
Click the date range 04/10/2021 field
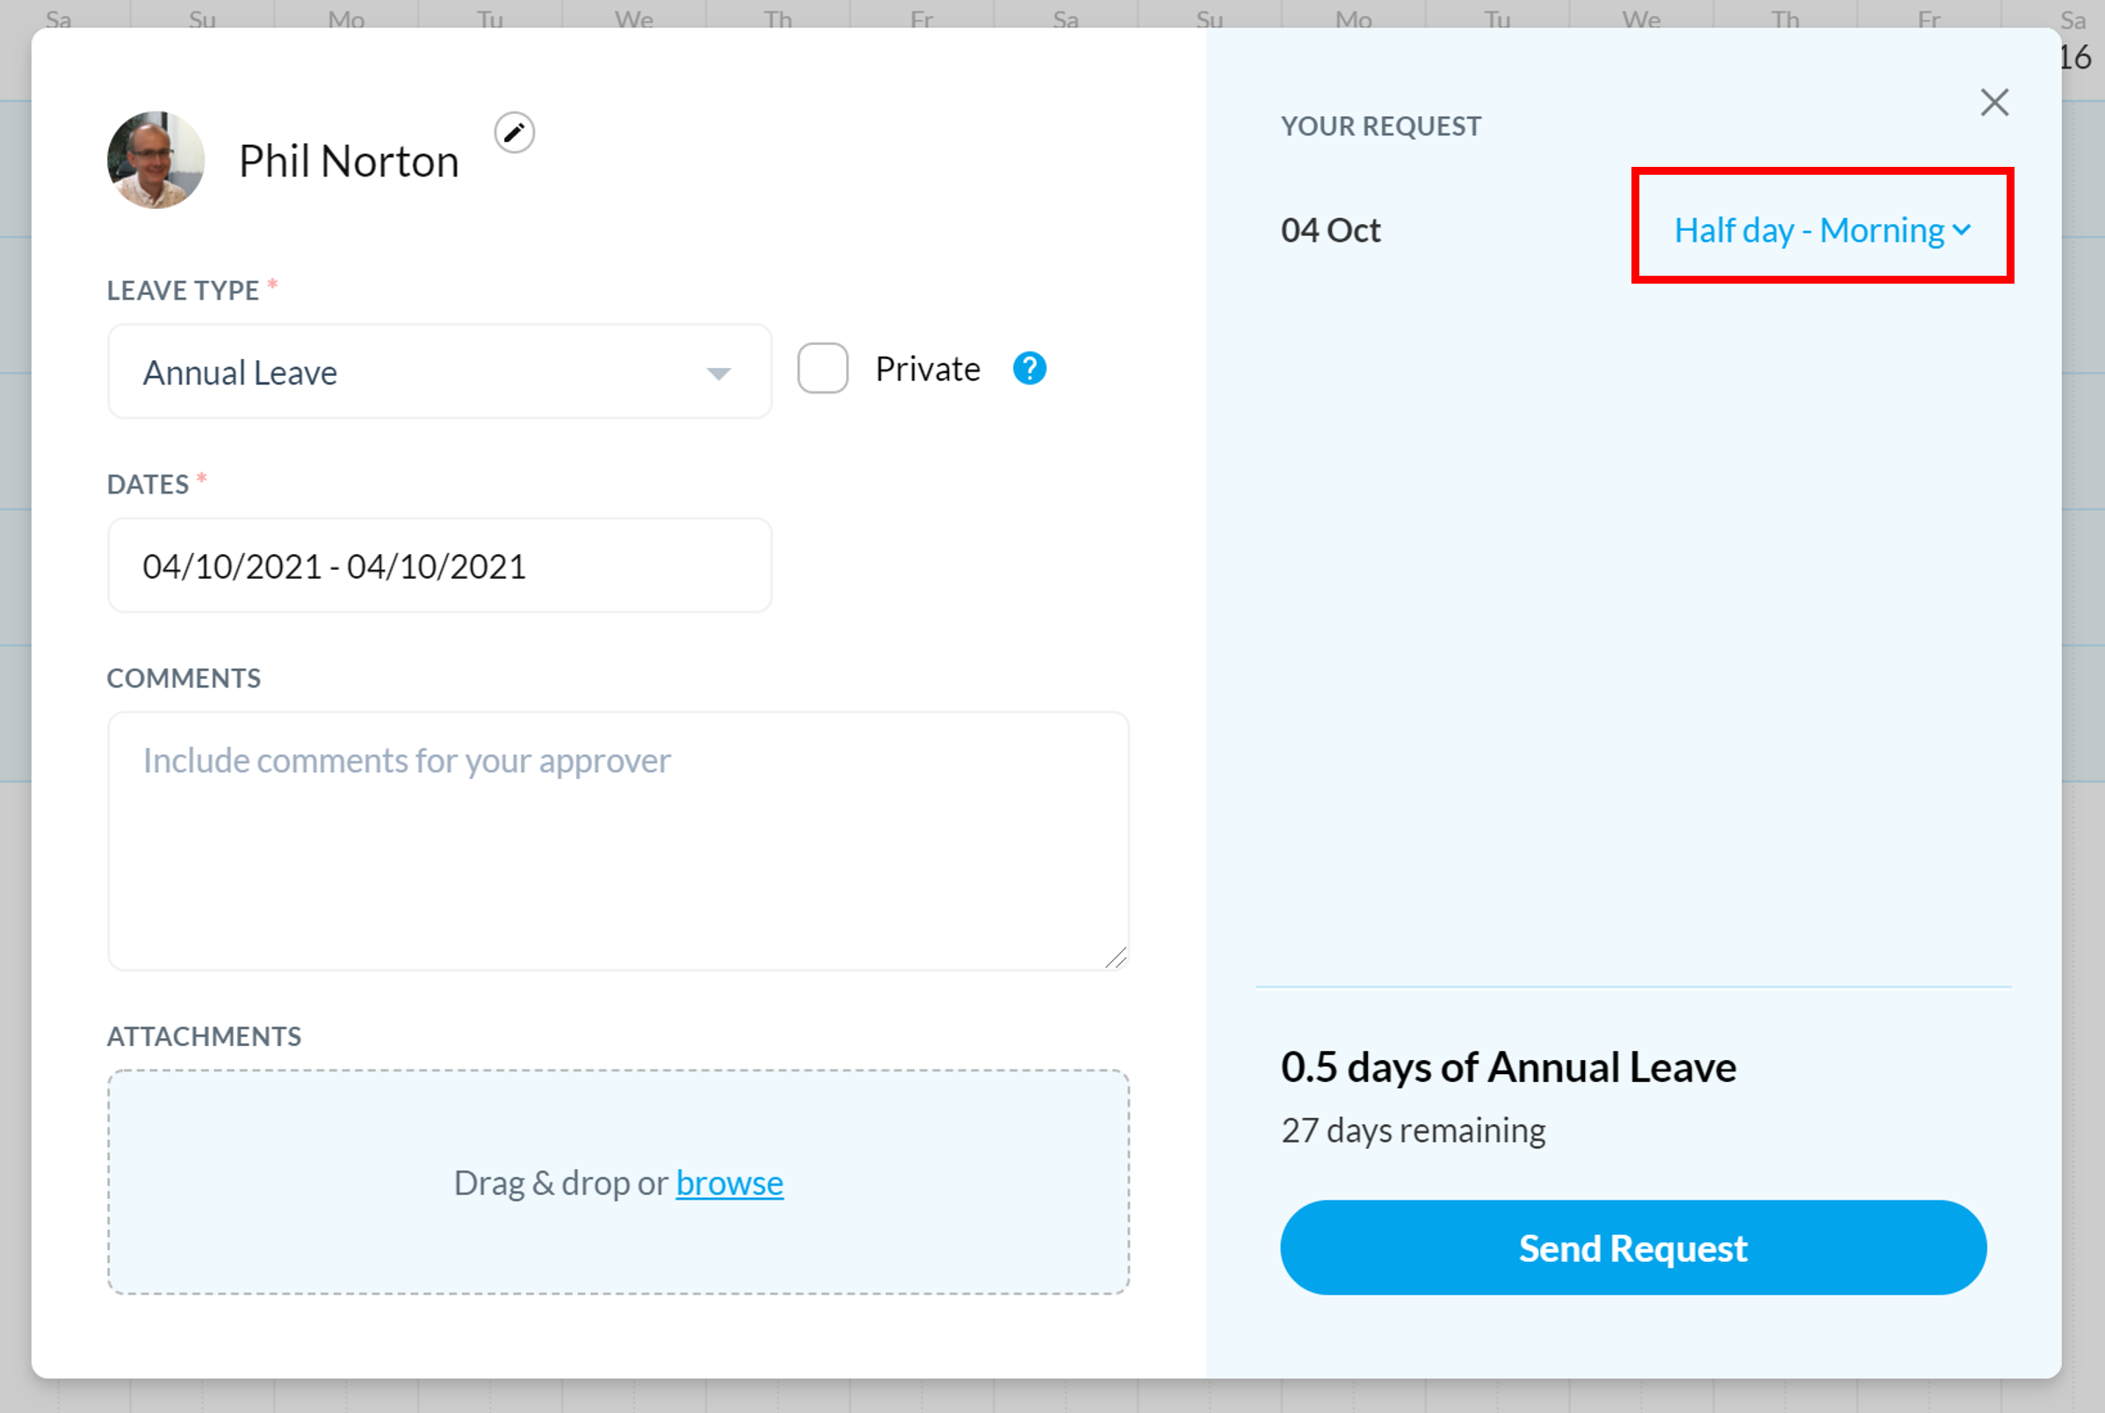point(438,565)
